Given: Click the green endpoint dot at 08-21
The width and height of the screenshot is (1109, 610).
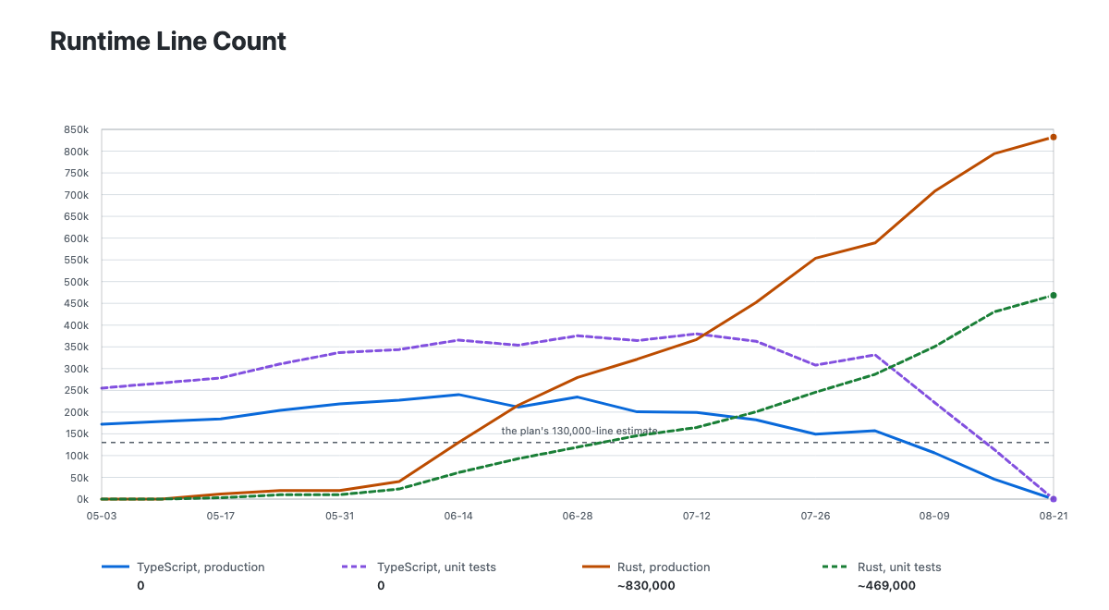Looking at the screenshot, I should tap(1054, 296).
